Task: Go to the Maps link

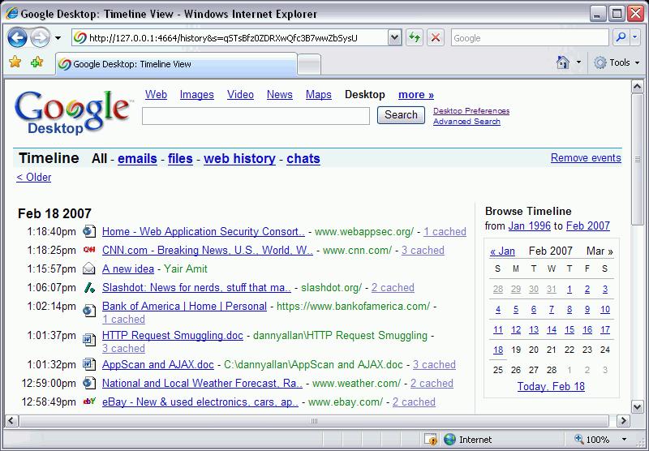Action: tap(318, 94)
